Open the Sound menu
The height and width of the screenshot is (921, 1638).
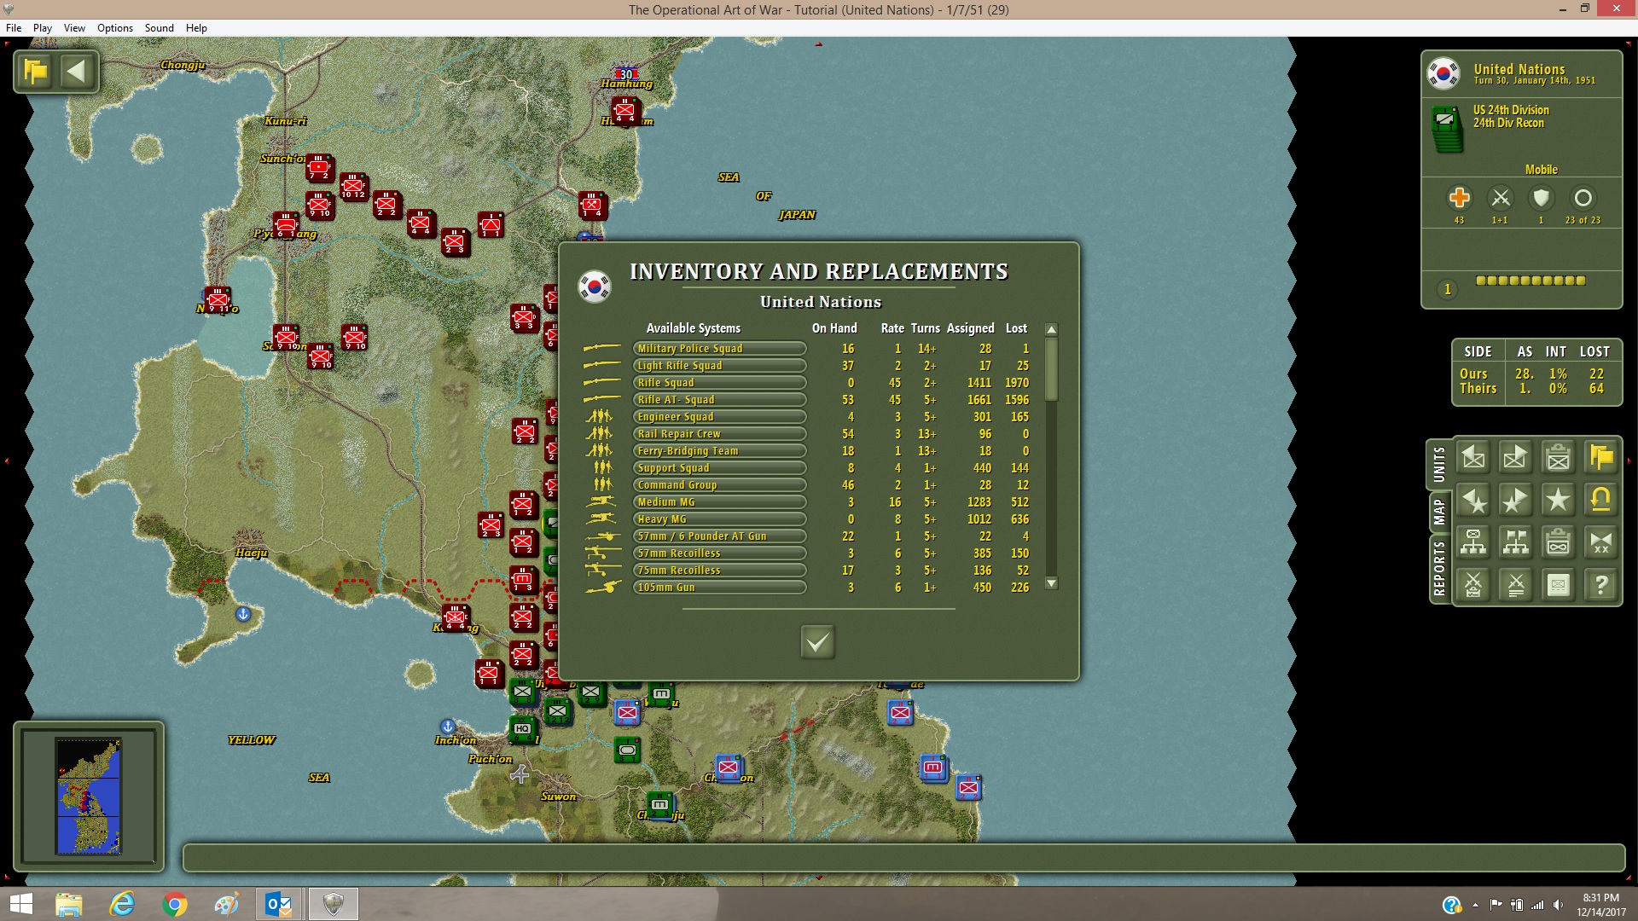[x=160, y=28]
